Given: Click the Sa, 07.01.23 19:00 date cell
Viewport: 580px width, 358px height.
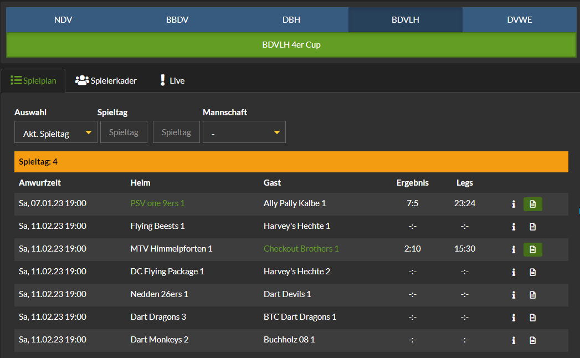Looking at the screenshot, I should pos(53,203).
